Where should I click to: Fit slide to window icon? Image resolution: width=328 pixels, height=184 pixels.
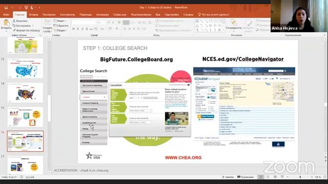pyautogui.click(x=324, y=177)
